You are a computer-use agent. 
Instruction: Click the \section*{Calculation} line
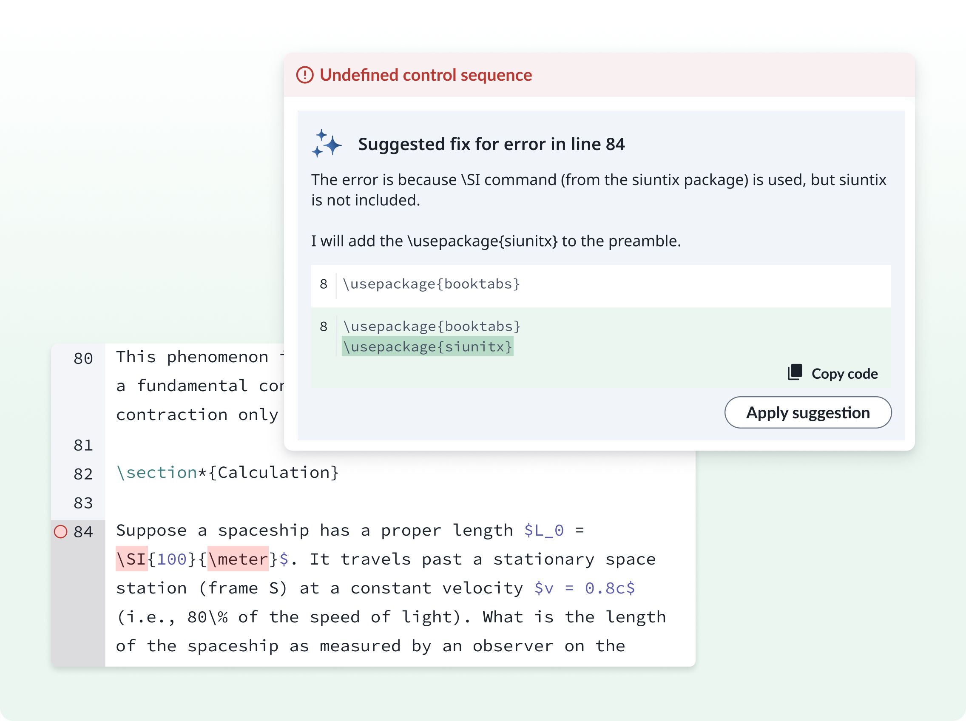click(x=227, y=473)
